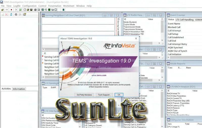Screen dimensions: 202x128
Task: Click the LTE RACH Analysis window title icon
Action: [168, 87]
